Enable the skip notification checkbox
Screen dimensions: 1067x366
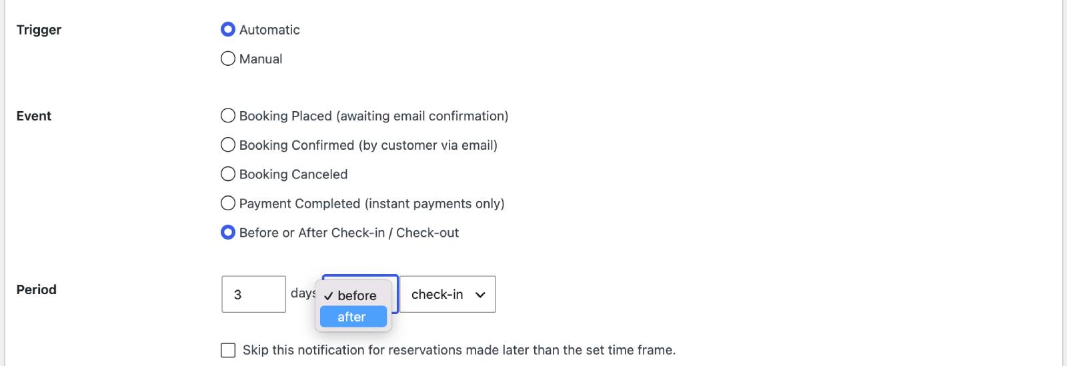[228, 350]
